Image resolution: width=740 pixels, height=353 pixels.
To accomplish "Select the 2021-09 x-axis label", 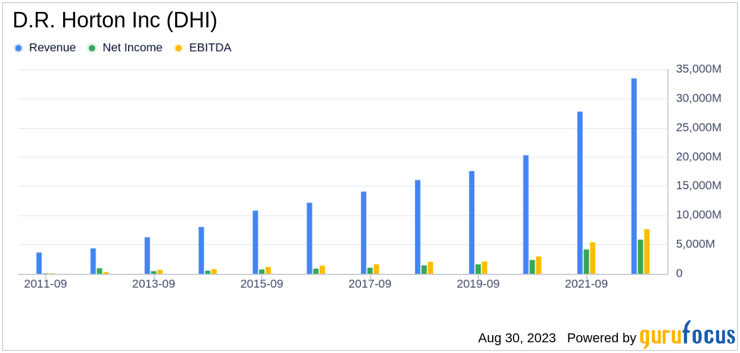I will point(587,284).
